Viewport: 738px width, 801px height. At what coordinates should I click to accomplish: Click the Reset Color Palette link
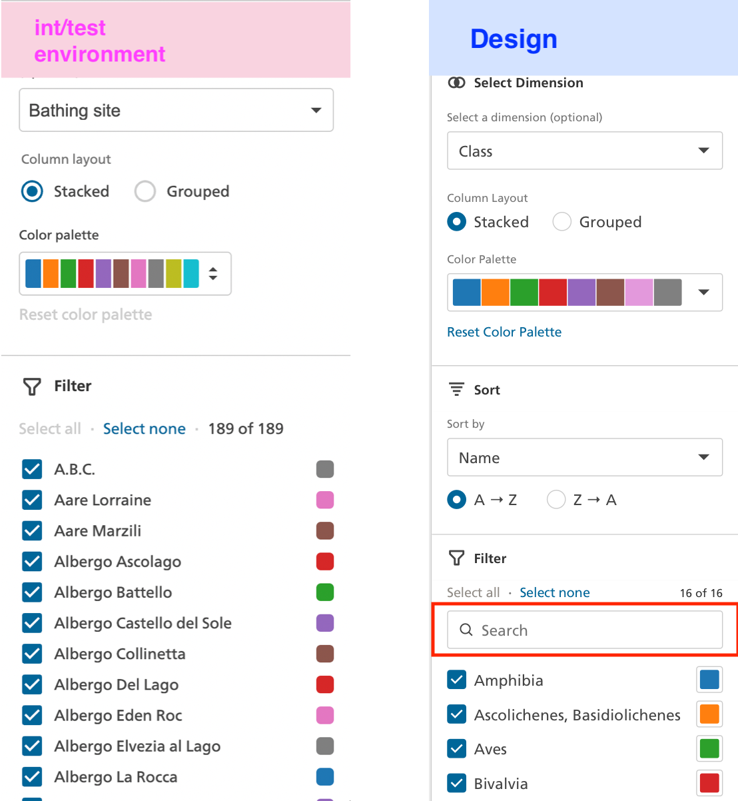[x=504, y=332]
